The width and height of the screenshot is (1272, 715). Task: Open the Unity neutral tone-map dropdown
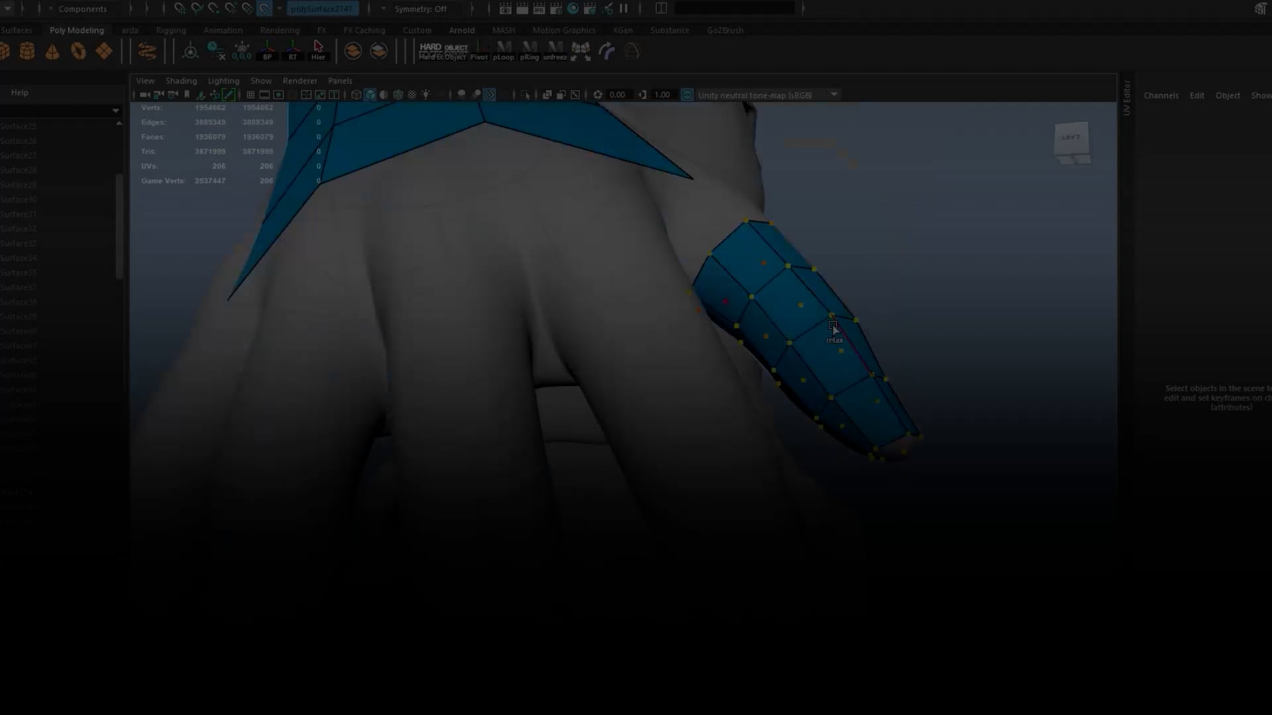coord(768,95)
